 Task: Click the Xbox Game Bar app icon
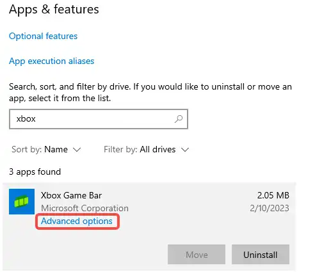22,202
